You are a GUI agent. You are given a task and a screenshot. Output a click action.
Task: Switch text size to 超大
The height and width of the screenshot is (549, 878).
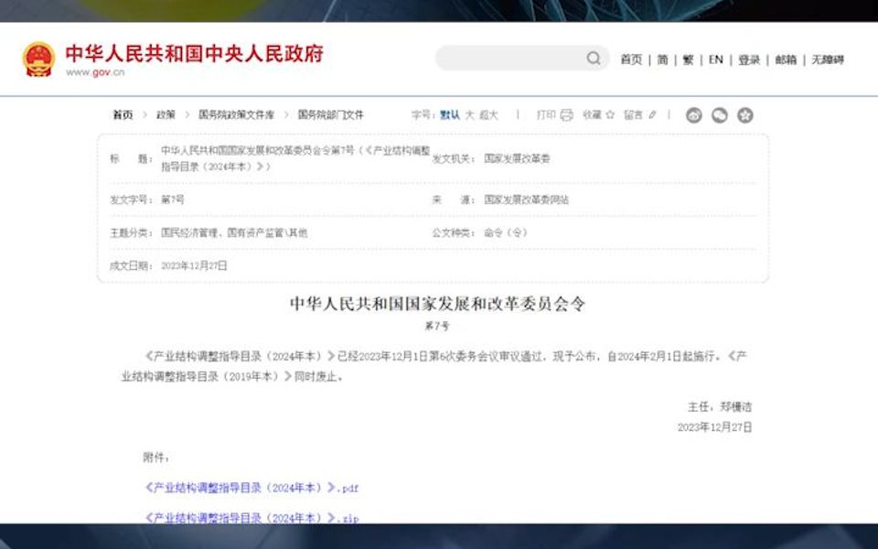click(487, 113)
